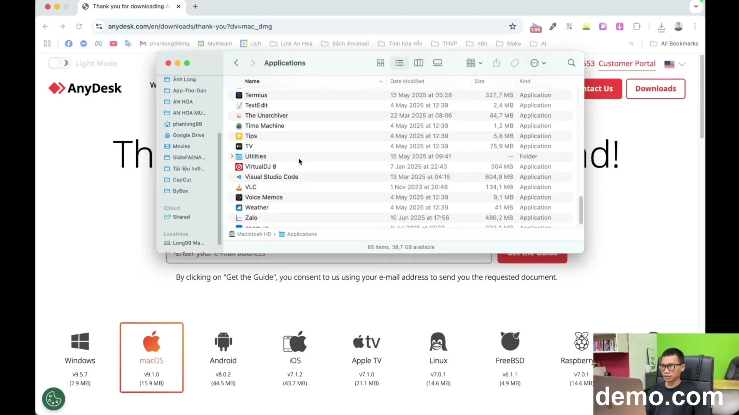
Task: Click the Finder tag icon
Action: (x=515, y=63)
